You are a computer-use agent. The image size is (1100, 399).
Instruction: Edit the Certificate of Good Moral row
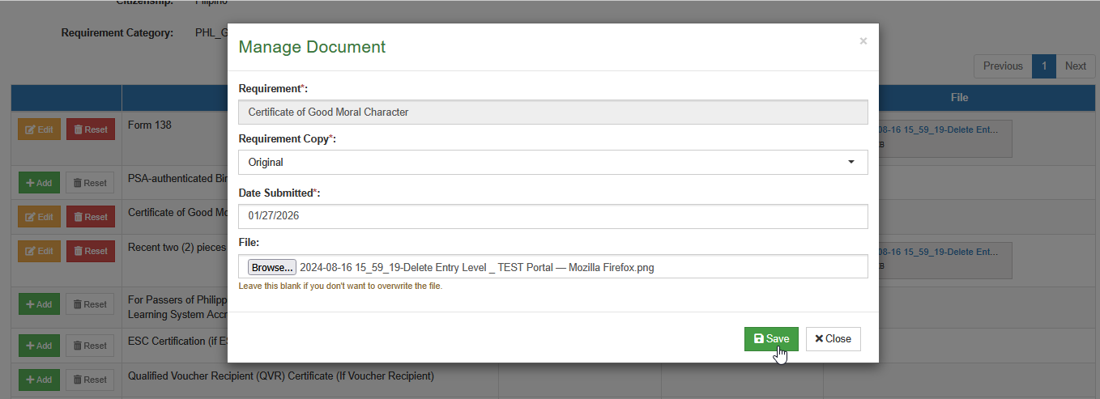(39, 217)
